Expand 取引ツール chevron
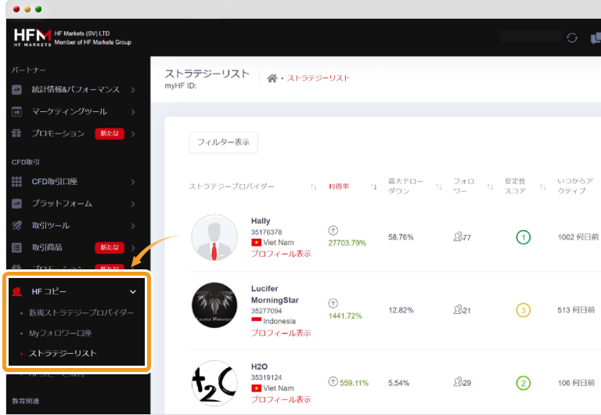Image resolution: width=601 pixels, height=415 pixels. coord(132,226)
